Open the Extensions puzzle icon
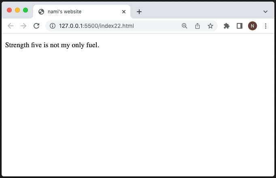 coord(226,26)
